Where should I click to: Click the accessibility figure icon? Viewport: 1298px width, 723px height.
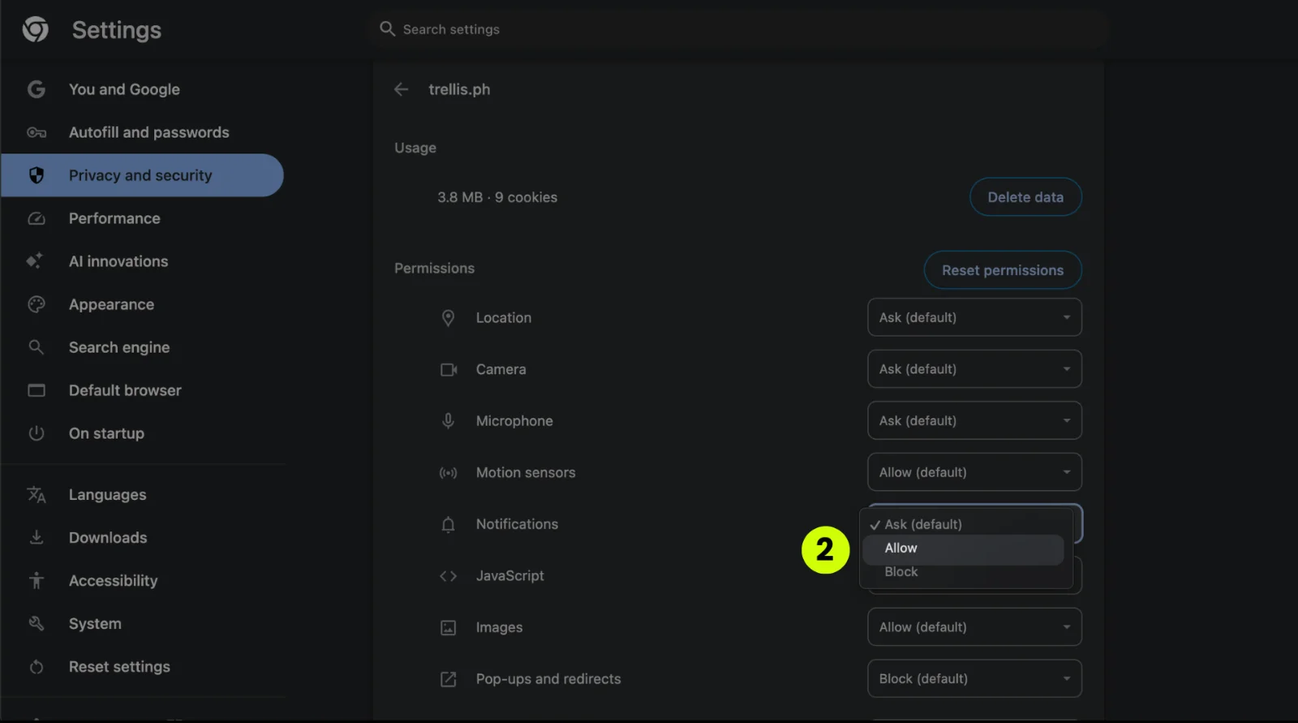37,580
